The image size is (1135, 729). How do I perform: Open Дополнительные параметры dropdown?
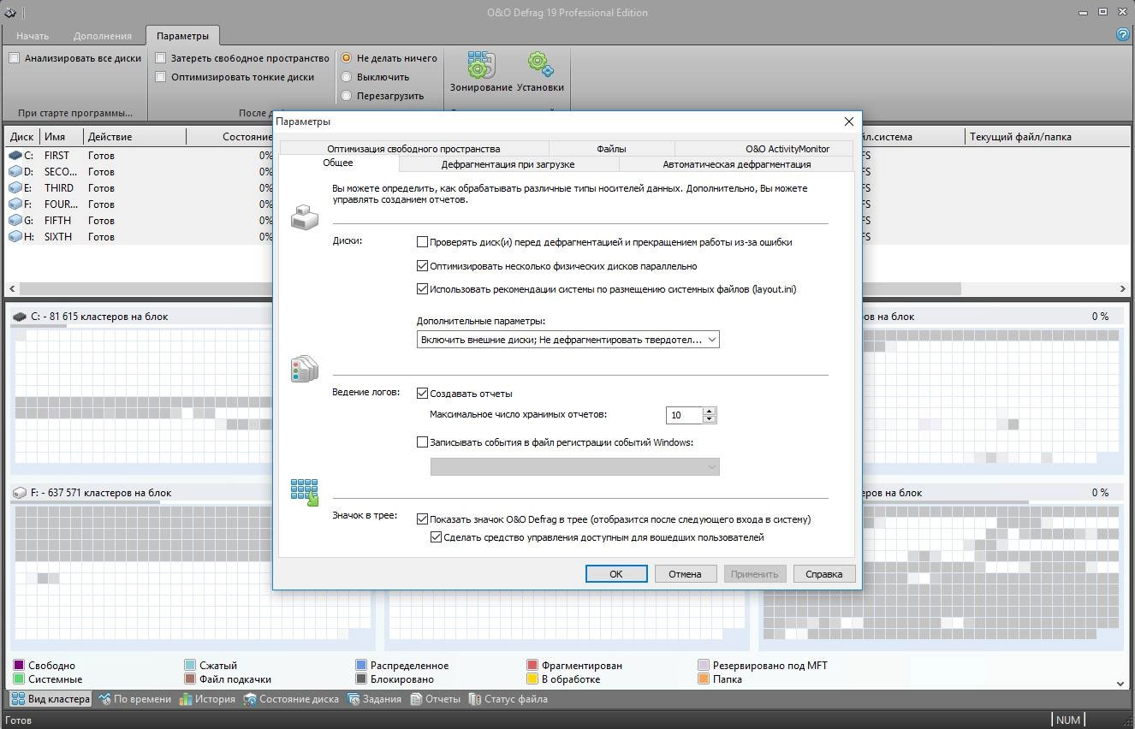(568, 340)
